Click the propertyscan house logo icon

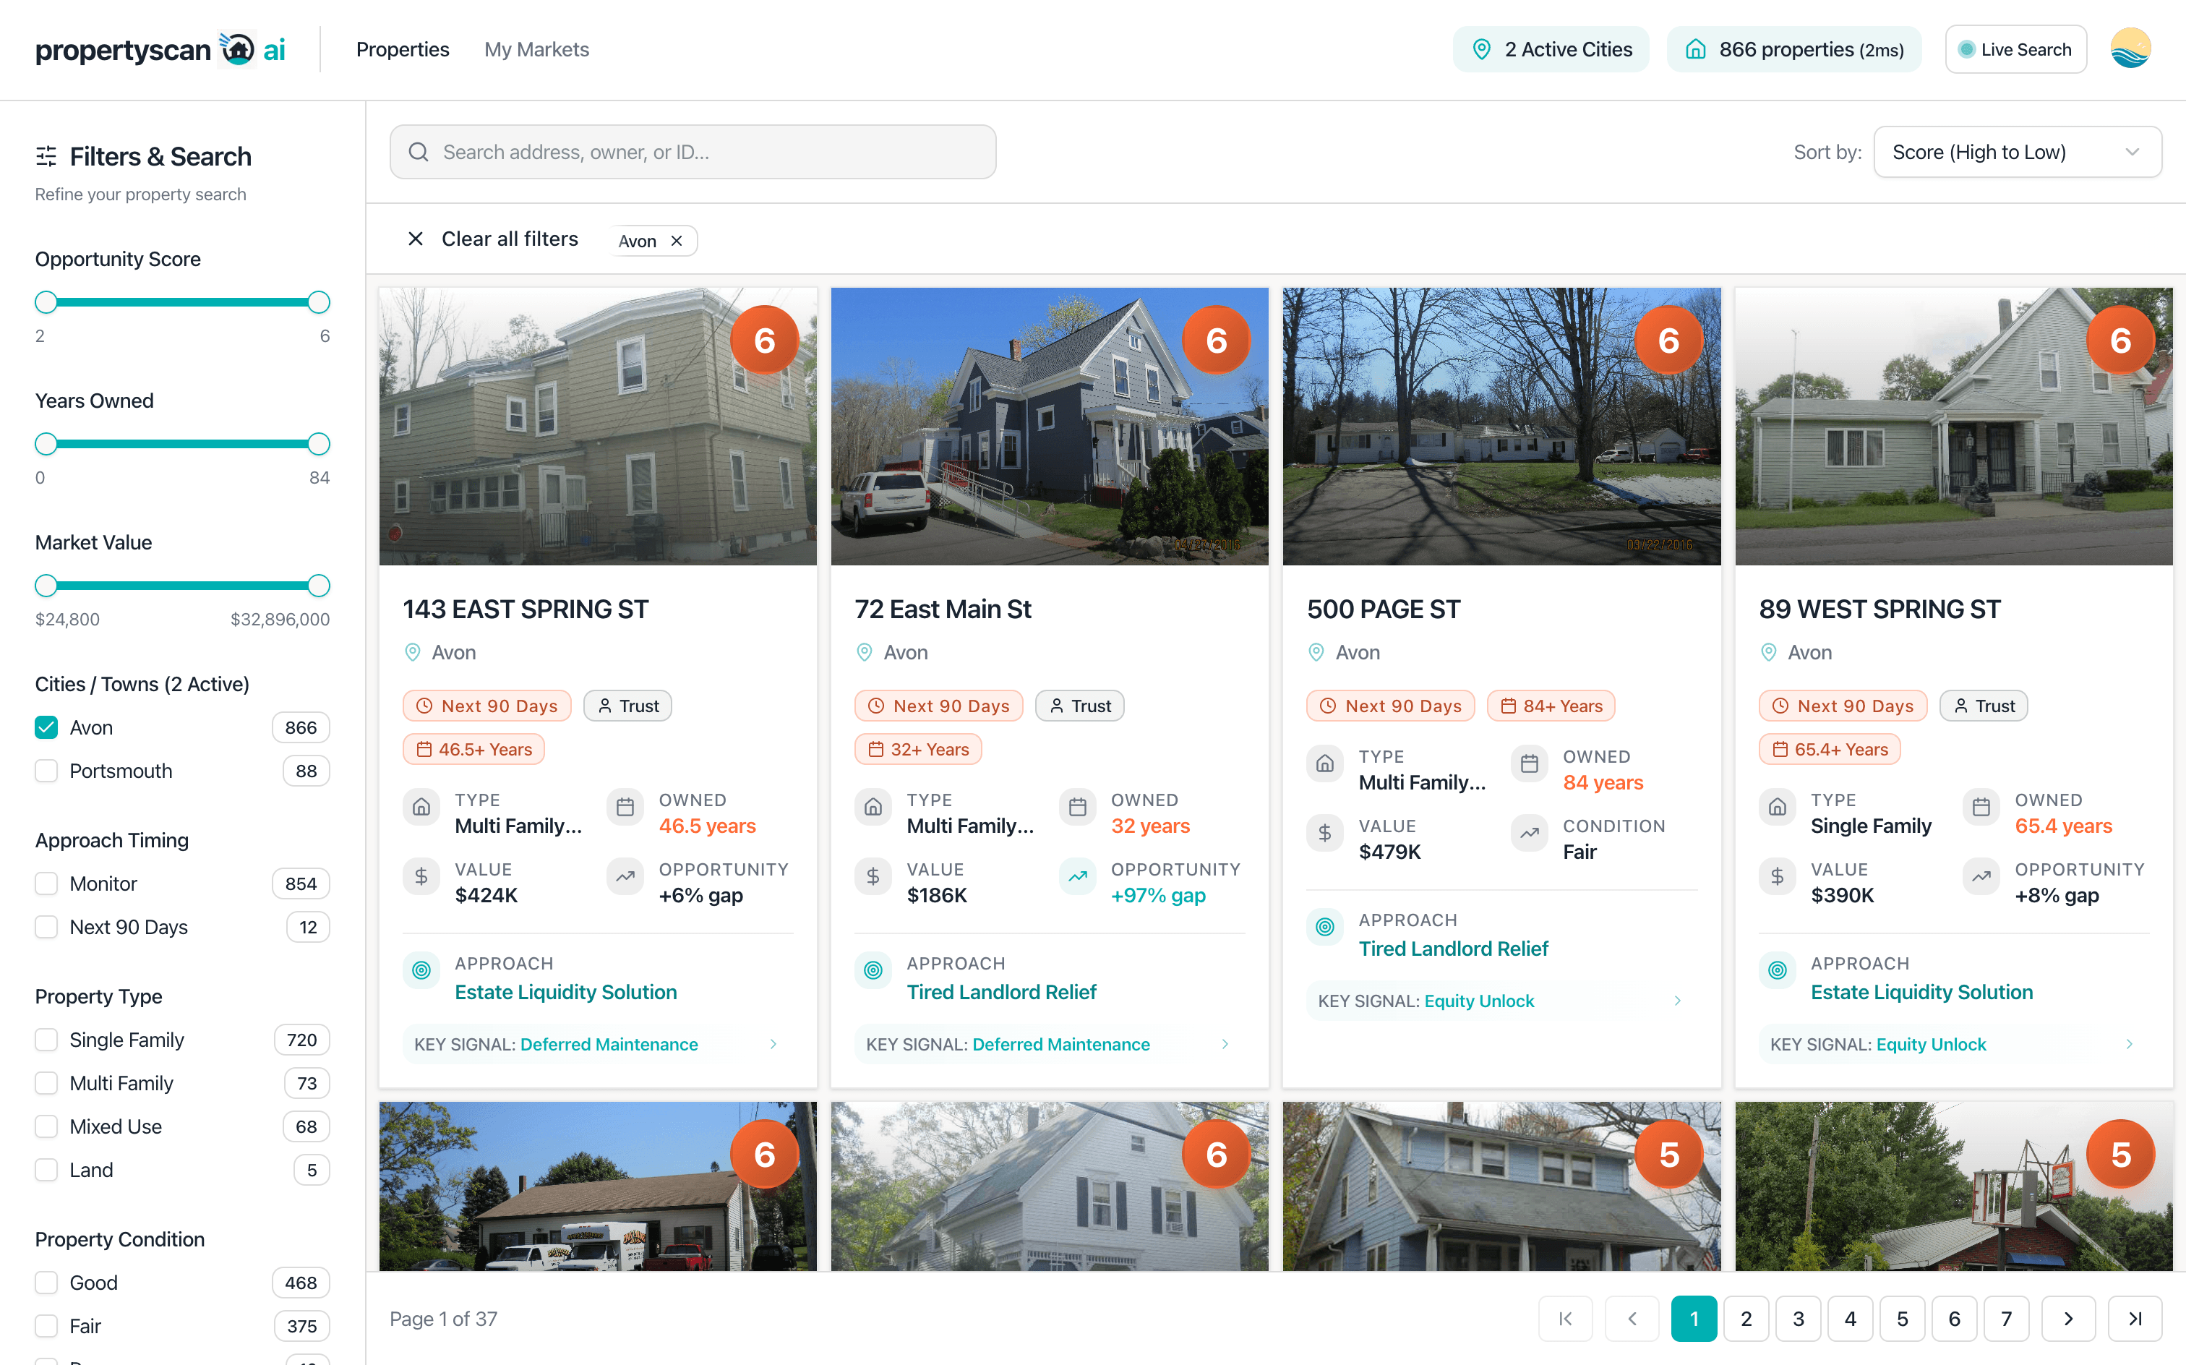tap(237, 48)
